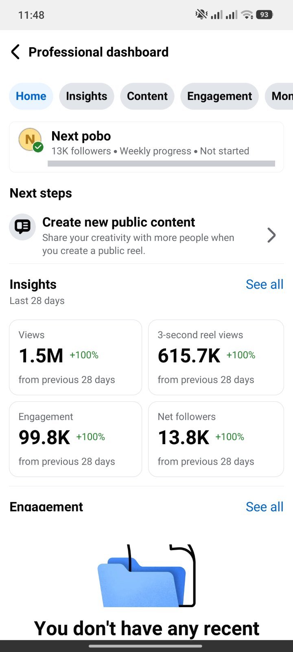Open the Engagement 99.8K card
The image size is (293, 652).
[x=76, y=439]
